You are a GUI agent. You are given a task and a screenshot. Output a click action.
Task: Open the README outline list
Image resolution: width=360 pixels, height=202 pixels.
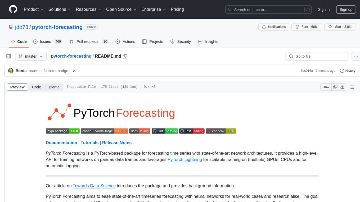click(x=352, y=87)
